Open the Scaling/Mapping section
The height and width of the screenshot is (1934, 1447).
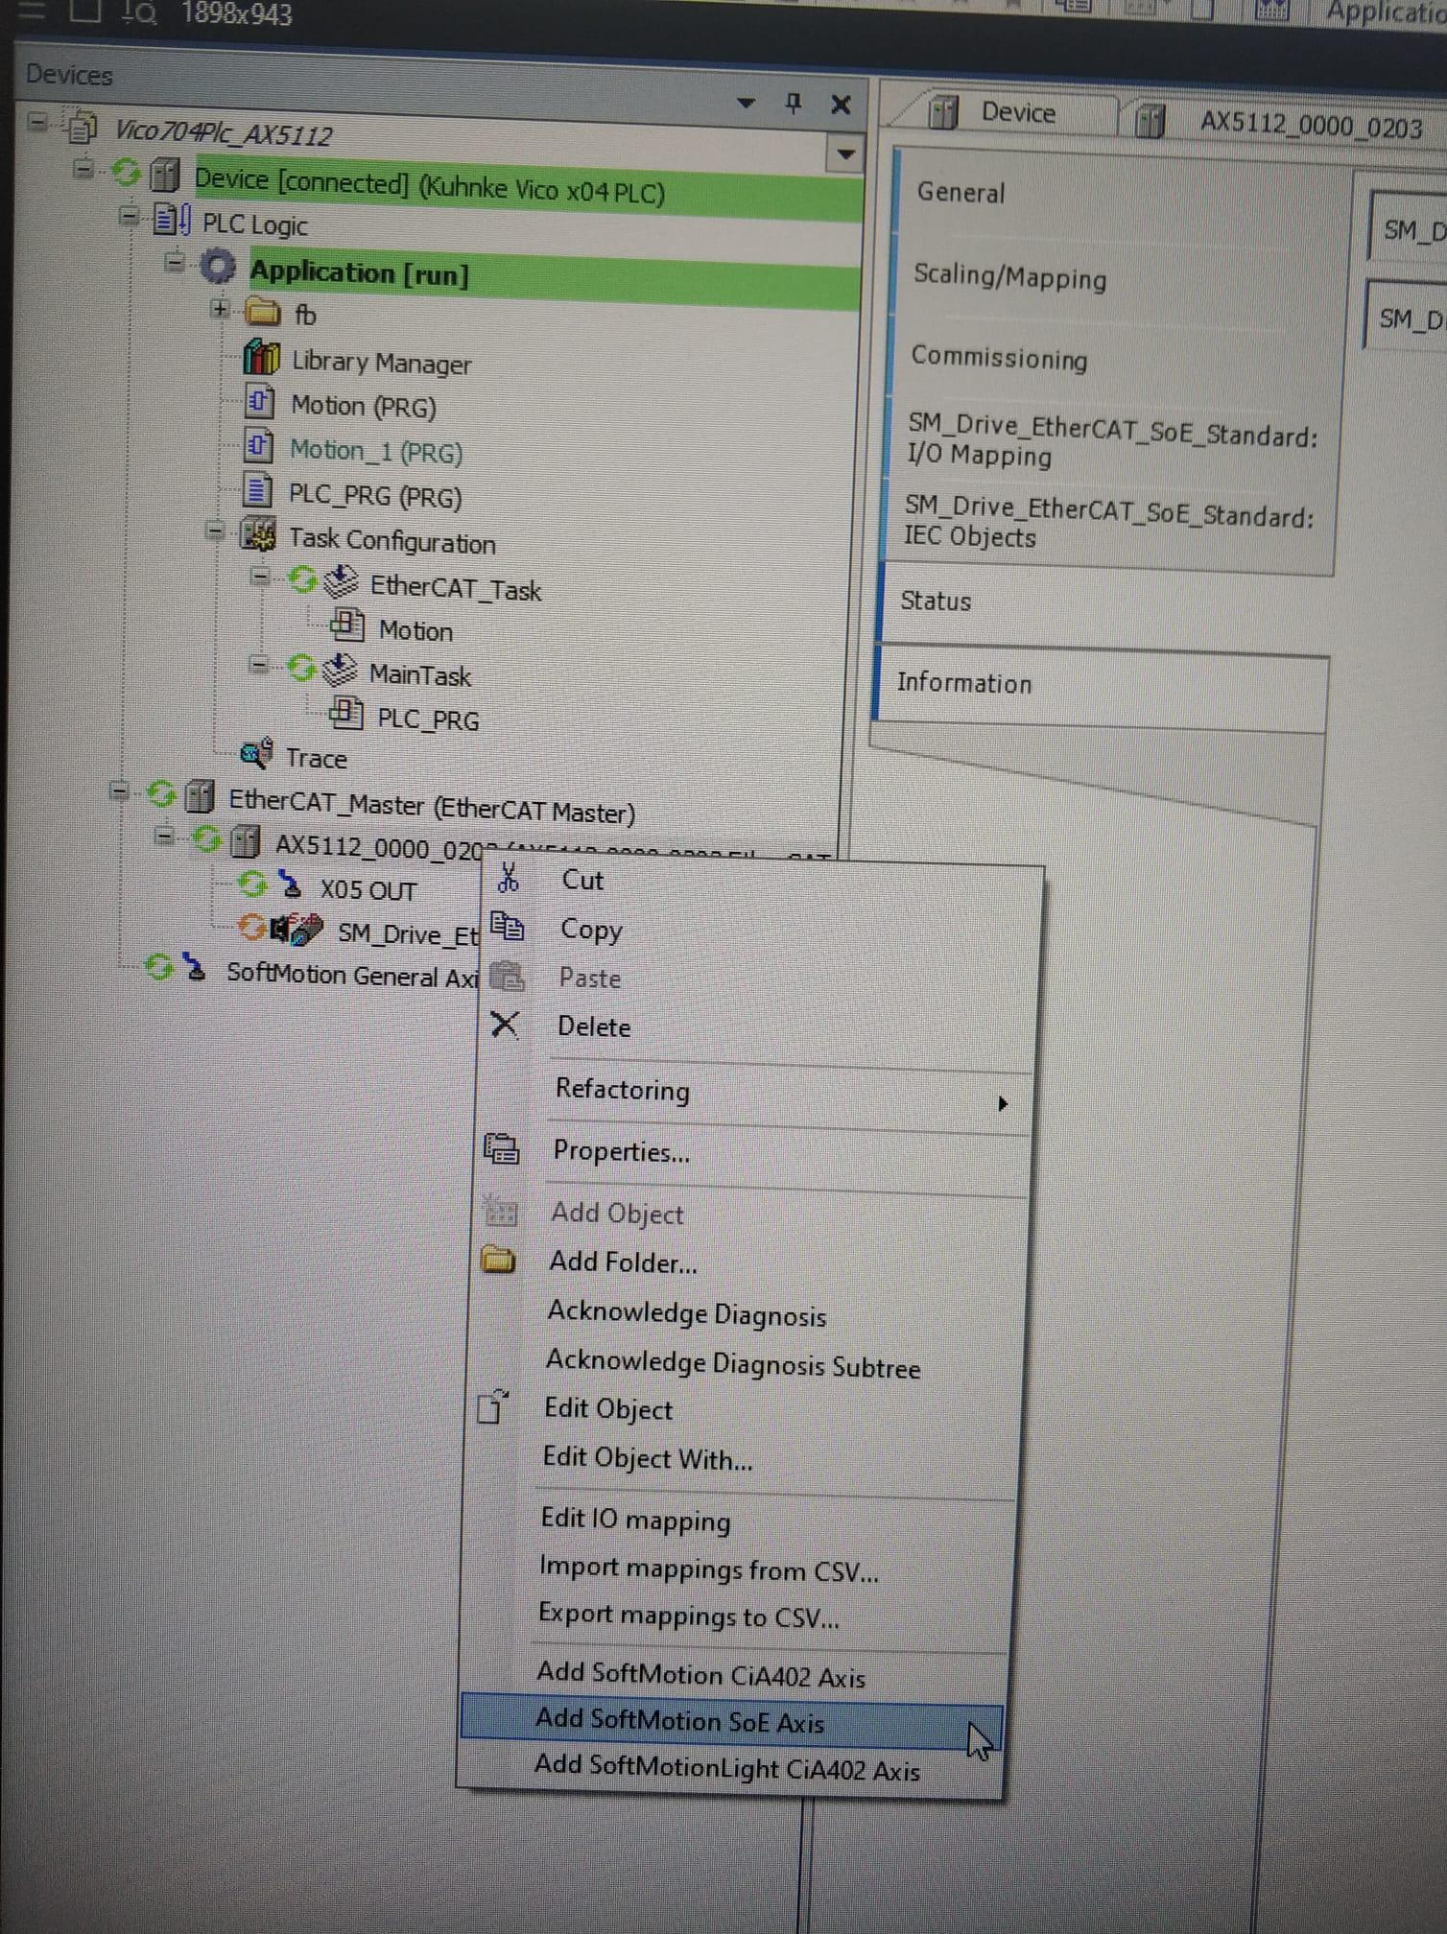click(1009, 276)
